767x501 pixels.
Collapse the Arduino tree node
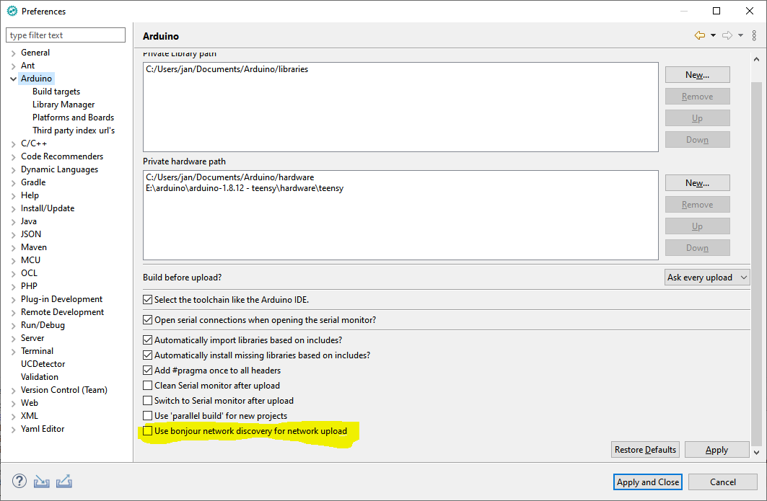pyautogui.click(x=12, y=78)
